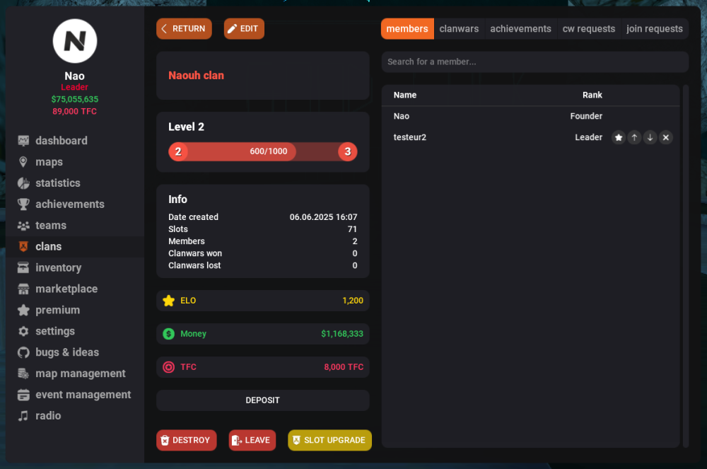
Task: Focus the Search for a member field
Action: [534, 62]
